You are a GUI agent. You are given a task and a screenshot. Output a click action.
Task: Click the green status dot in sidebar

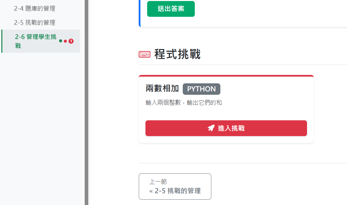pyautogui.click(x=60, y=41)
